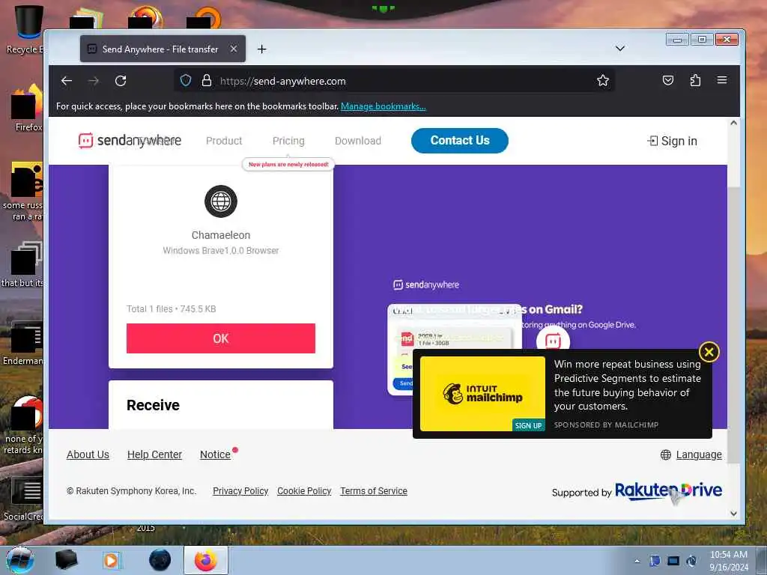Click the page scrollbar down arrow
This screenshot has width=767, height=575.
[733, 514]
